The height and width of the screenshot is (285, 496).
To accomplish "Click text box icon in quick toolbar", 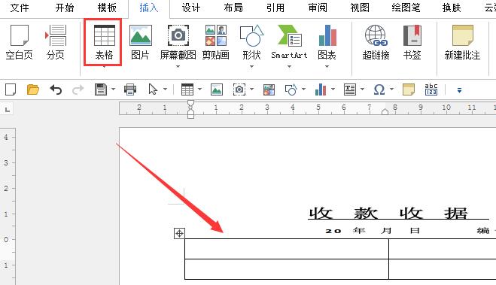I will click(350, 89).
